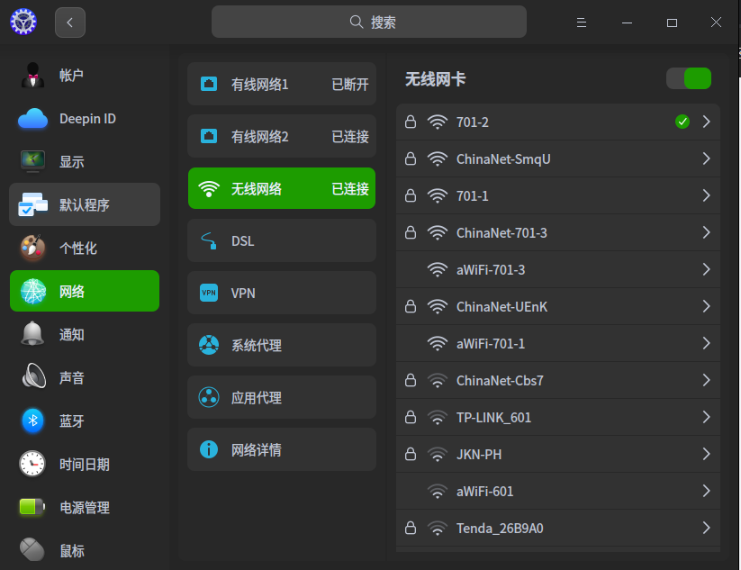
Task: Go back with the back arrow button
Action: (70, 23)
